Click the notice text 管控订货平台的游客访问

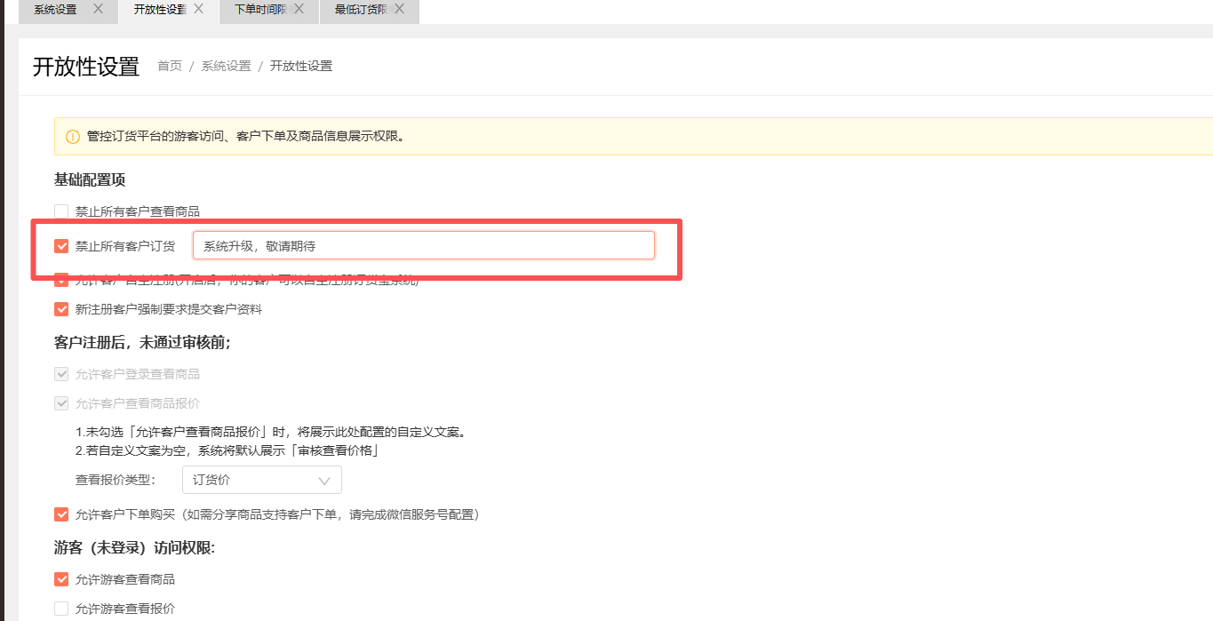(245, 137)
